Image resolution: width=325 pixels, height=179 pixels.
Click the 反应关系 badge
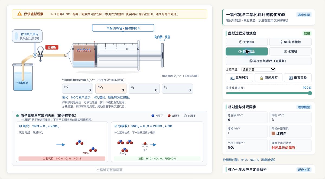[304, 170]
